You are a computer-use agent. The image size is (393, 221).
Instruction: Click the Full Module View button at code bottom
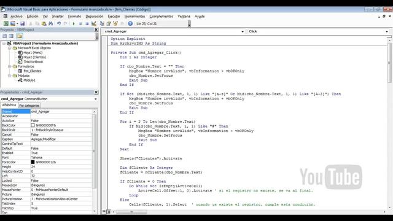[x=109, y=212]
